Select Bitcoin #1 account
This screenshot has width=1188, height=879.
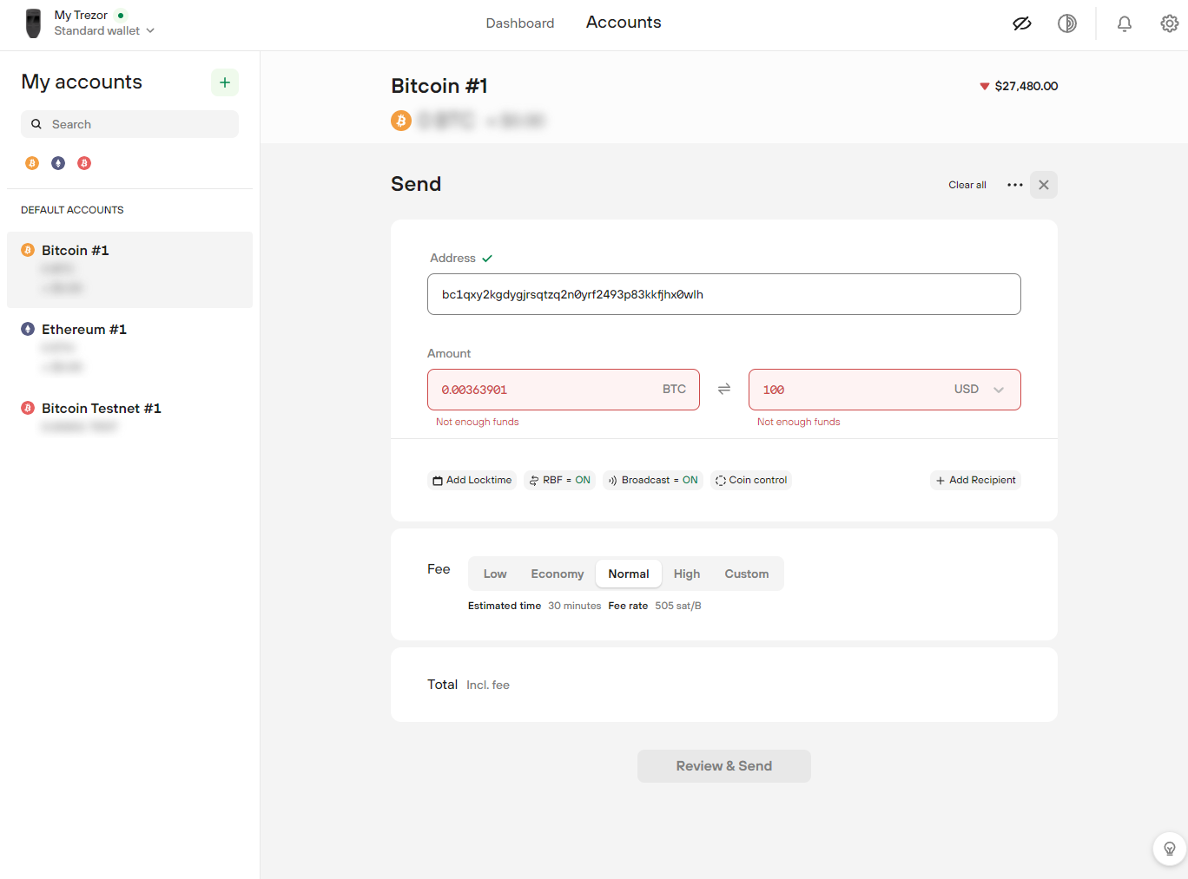point(129,270)
